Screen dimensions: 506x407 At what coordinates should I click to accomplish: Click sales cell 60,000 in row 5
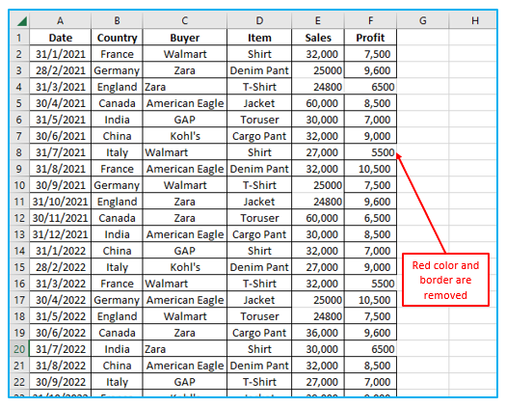[318, 103]
